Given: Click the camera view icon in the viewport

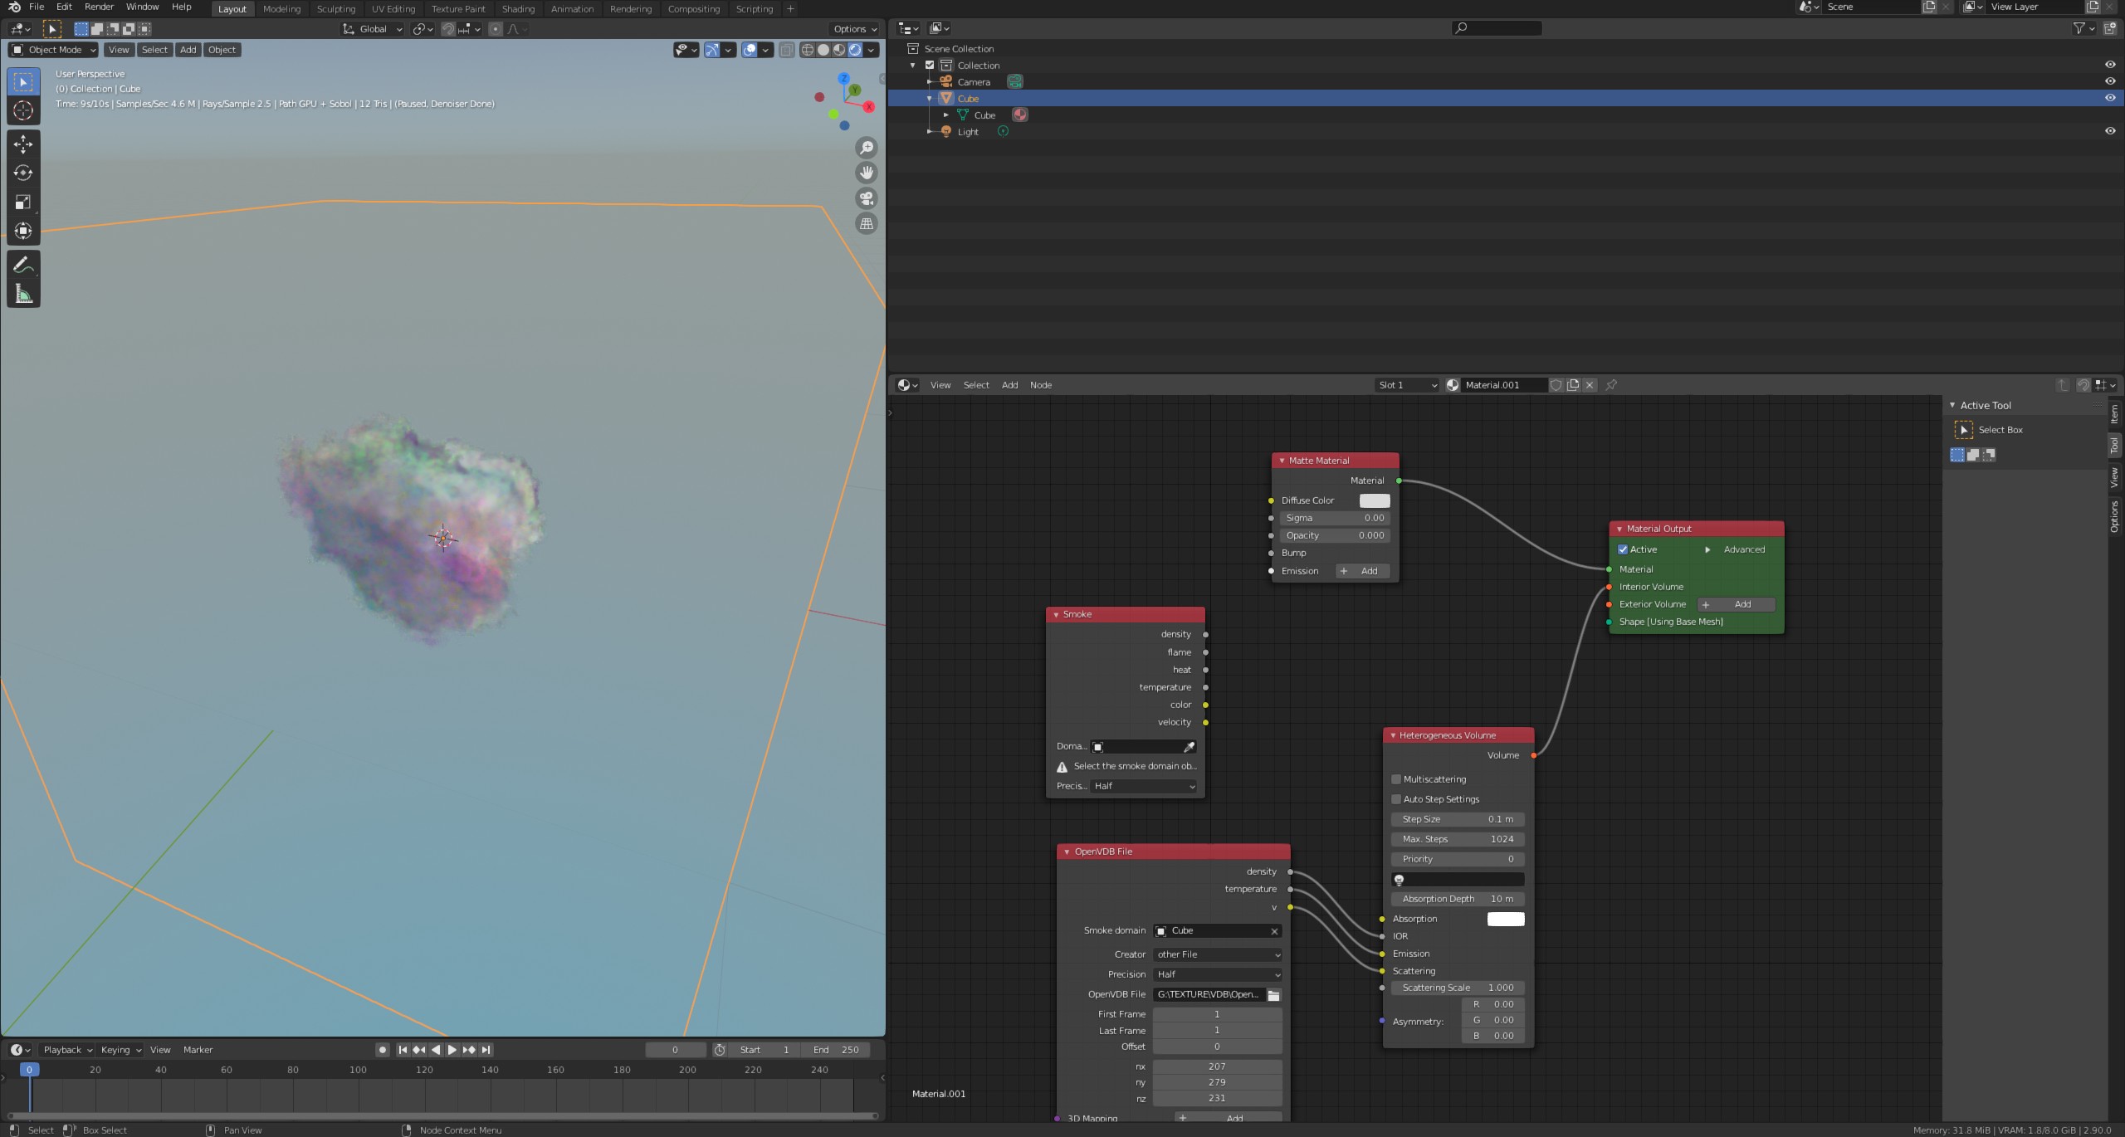Looking at the screenshot, I should click(x=867, y=198).
